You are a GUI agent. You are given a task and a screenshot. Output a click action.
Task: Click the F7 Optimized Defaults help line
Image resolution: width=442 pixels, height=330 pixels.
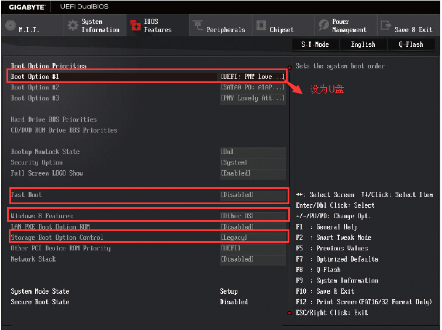pyautogui.click(x=337, y=259)
